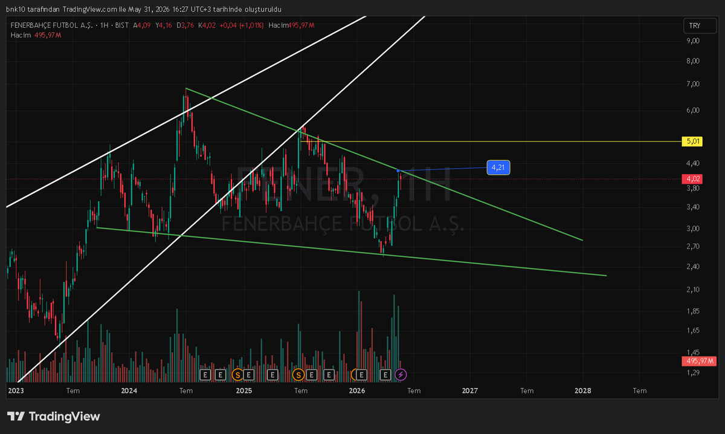725x434 pixels.
Task: Select the Hacim 495,97M indicator legend
Action: (x=36, y=35)
